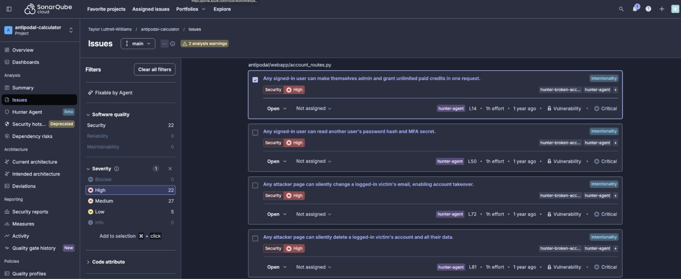Viewport: 681px width, 279px height.
Task: Click the plus create icon in header
Action: (x=662, y=9)
